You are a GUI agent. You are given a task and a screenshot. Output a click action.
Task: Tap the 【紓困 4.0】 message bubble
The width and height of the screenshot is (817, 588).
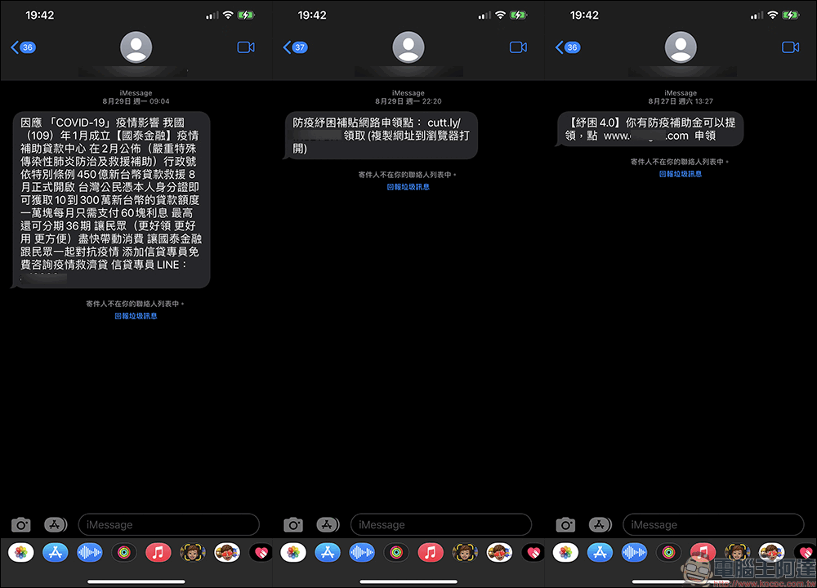[650, 129]
